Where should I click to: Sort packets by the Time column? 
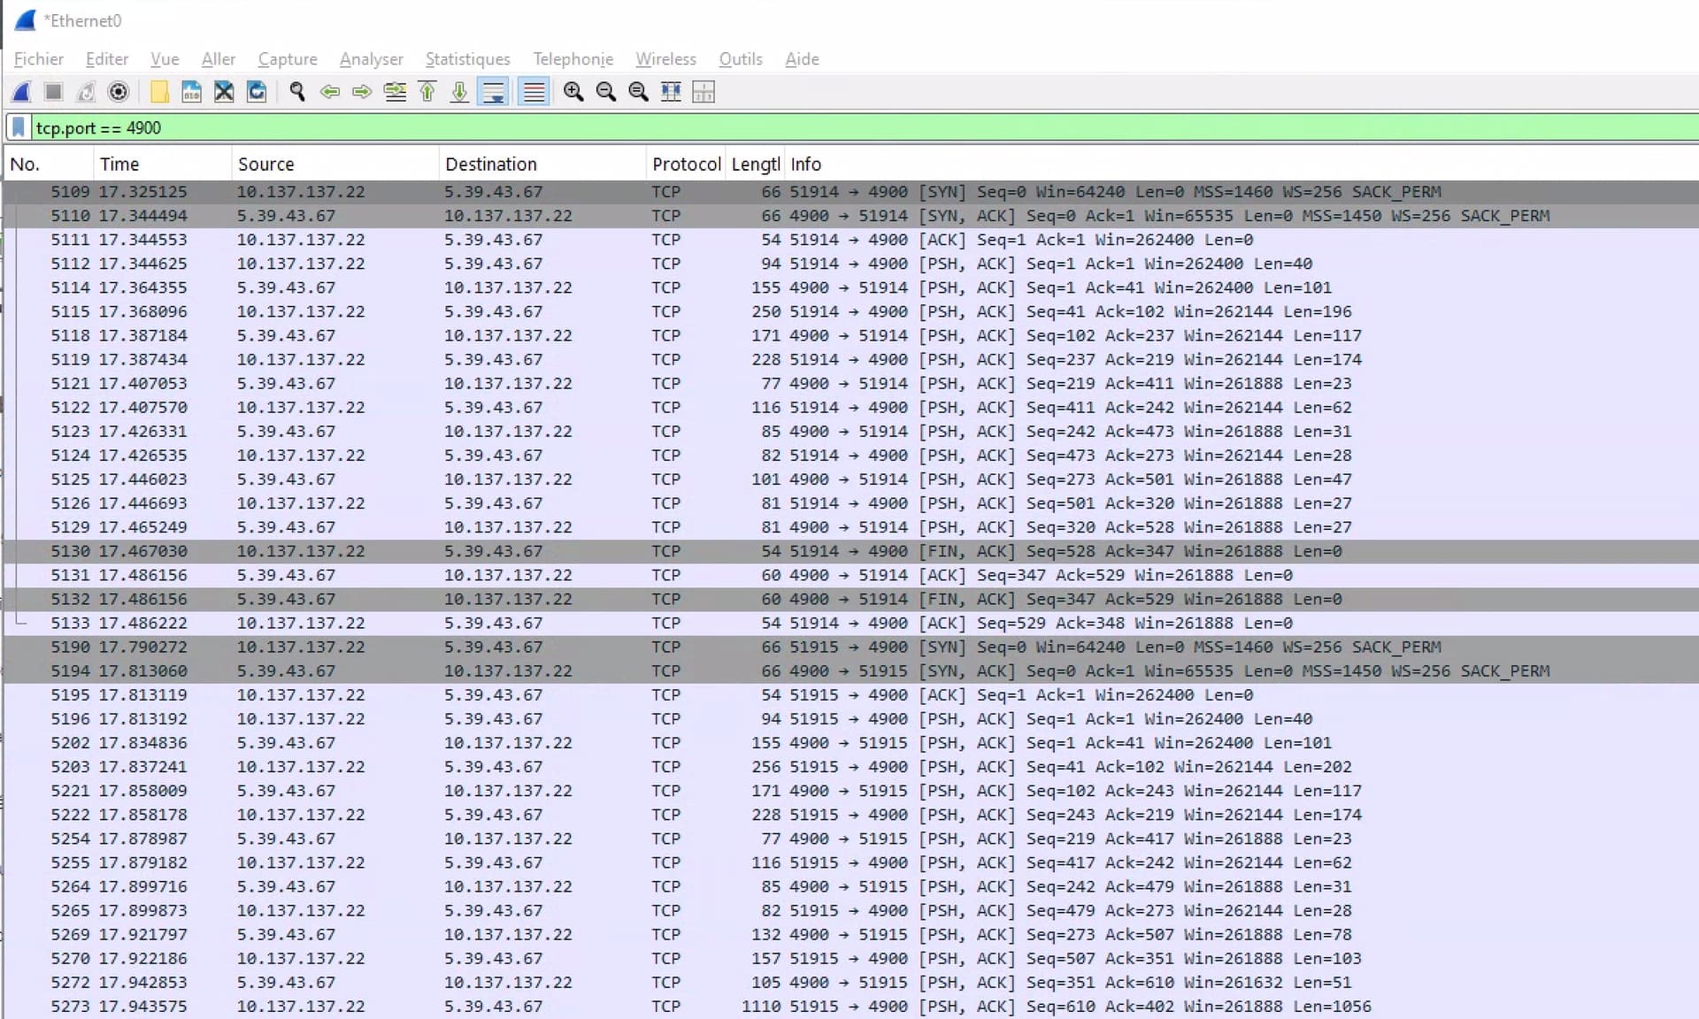[x=162, y=165]
